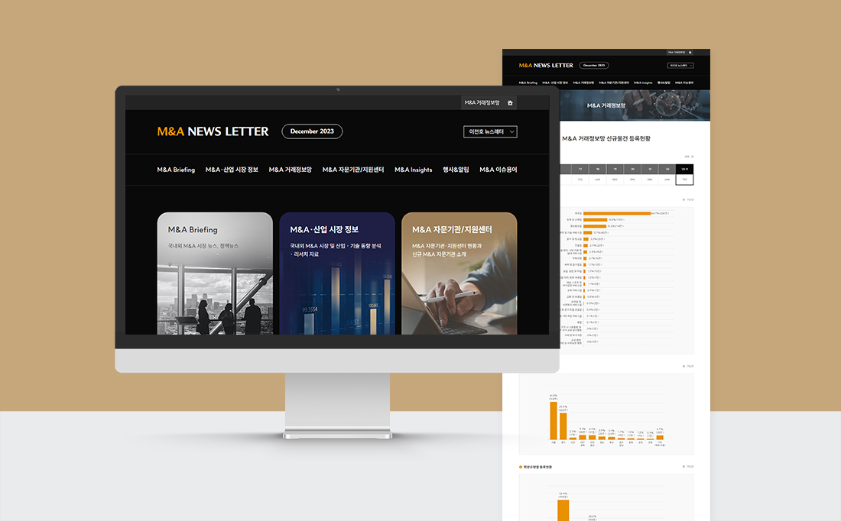
Task: Click the M&A NEWS LETTER logo on monitor
Action: [x=213, y=131]
